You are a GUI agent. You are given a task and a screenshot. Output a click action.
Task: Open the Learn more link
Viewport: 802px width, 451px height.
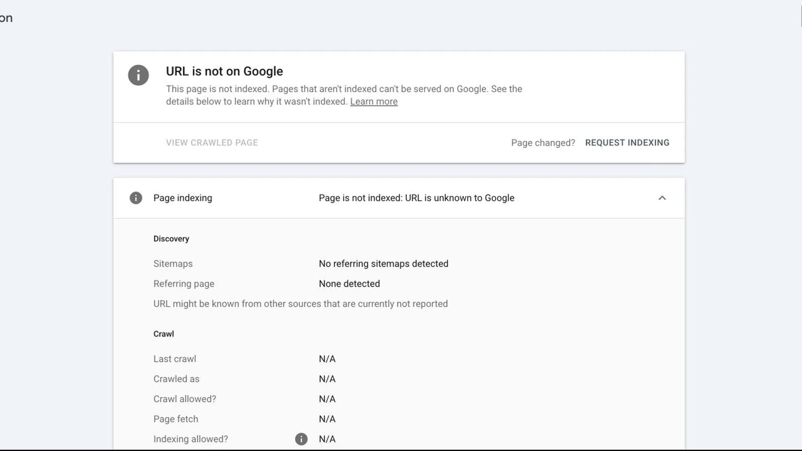(x=374, y=102)
